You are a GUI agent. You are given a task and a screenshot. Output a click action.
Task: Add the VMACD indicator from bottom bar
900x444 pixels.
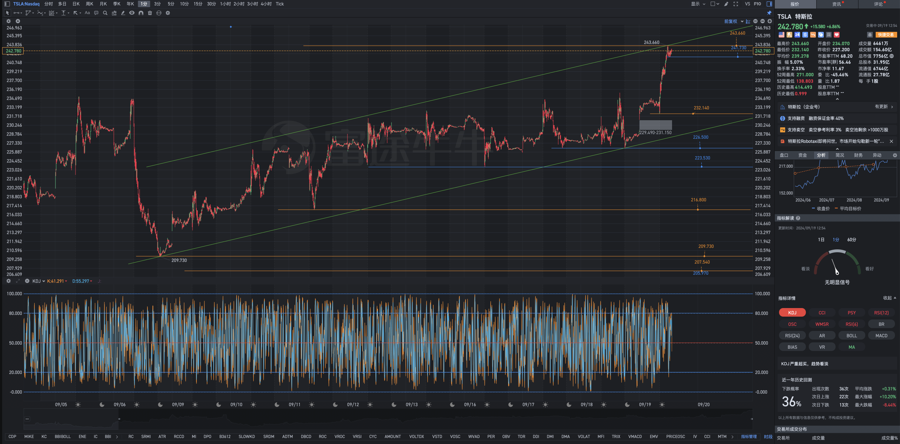pos(635,436)
